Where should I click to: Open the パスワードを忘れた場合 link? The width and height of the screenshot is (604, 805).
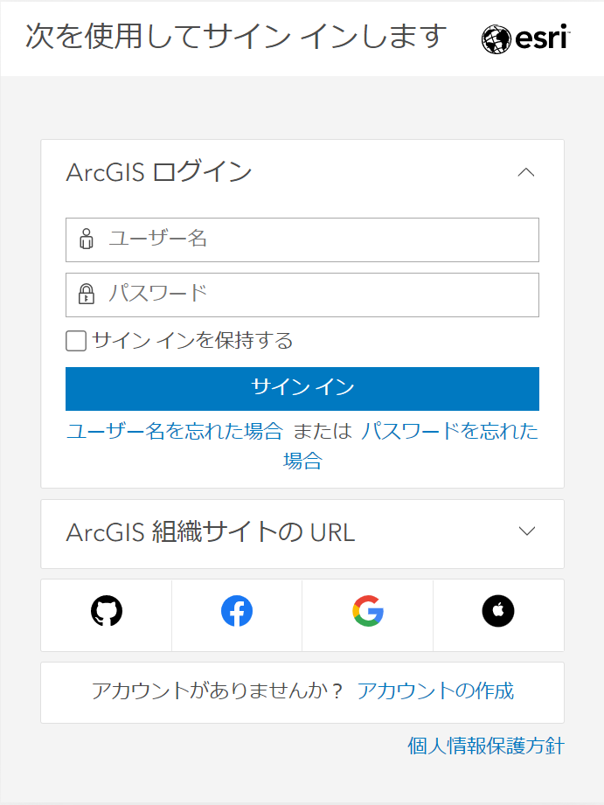pos(449,431)
